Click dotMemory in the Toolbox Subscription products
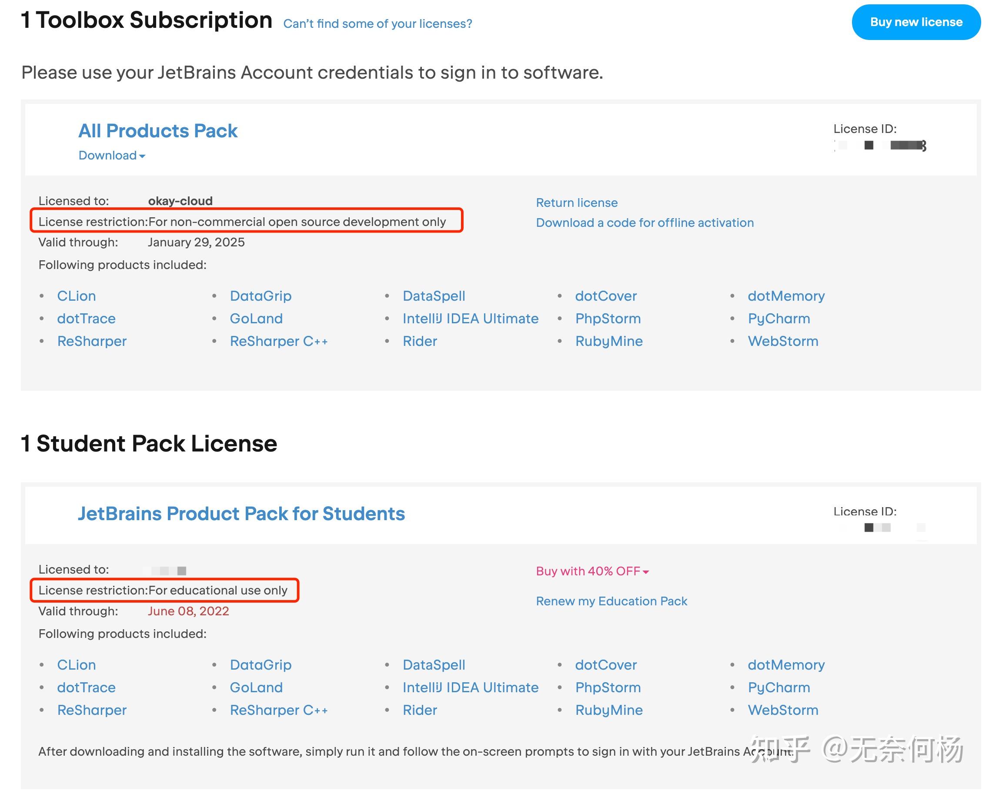The height and width of the screenshot is (790, 989). tap(786, 295)
